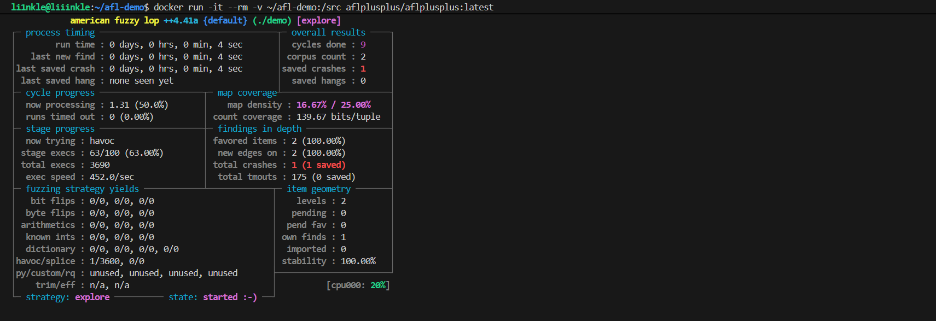This screenshot has height=321, width=936.
Task: Click the cycles done value 9
Action: point(363,44)
